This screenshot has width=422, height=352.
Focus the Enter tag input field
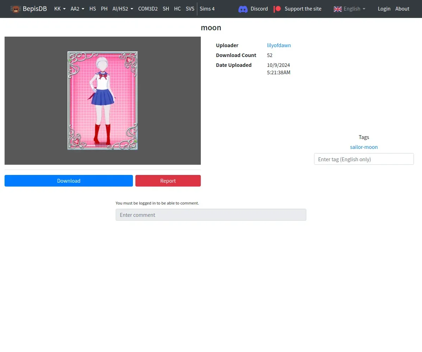tap(364, 159)
